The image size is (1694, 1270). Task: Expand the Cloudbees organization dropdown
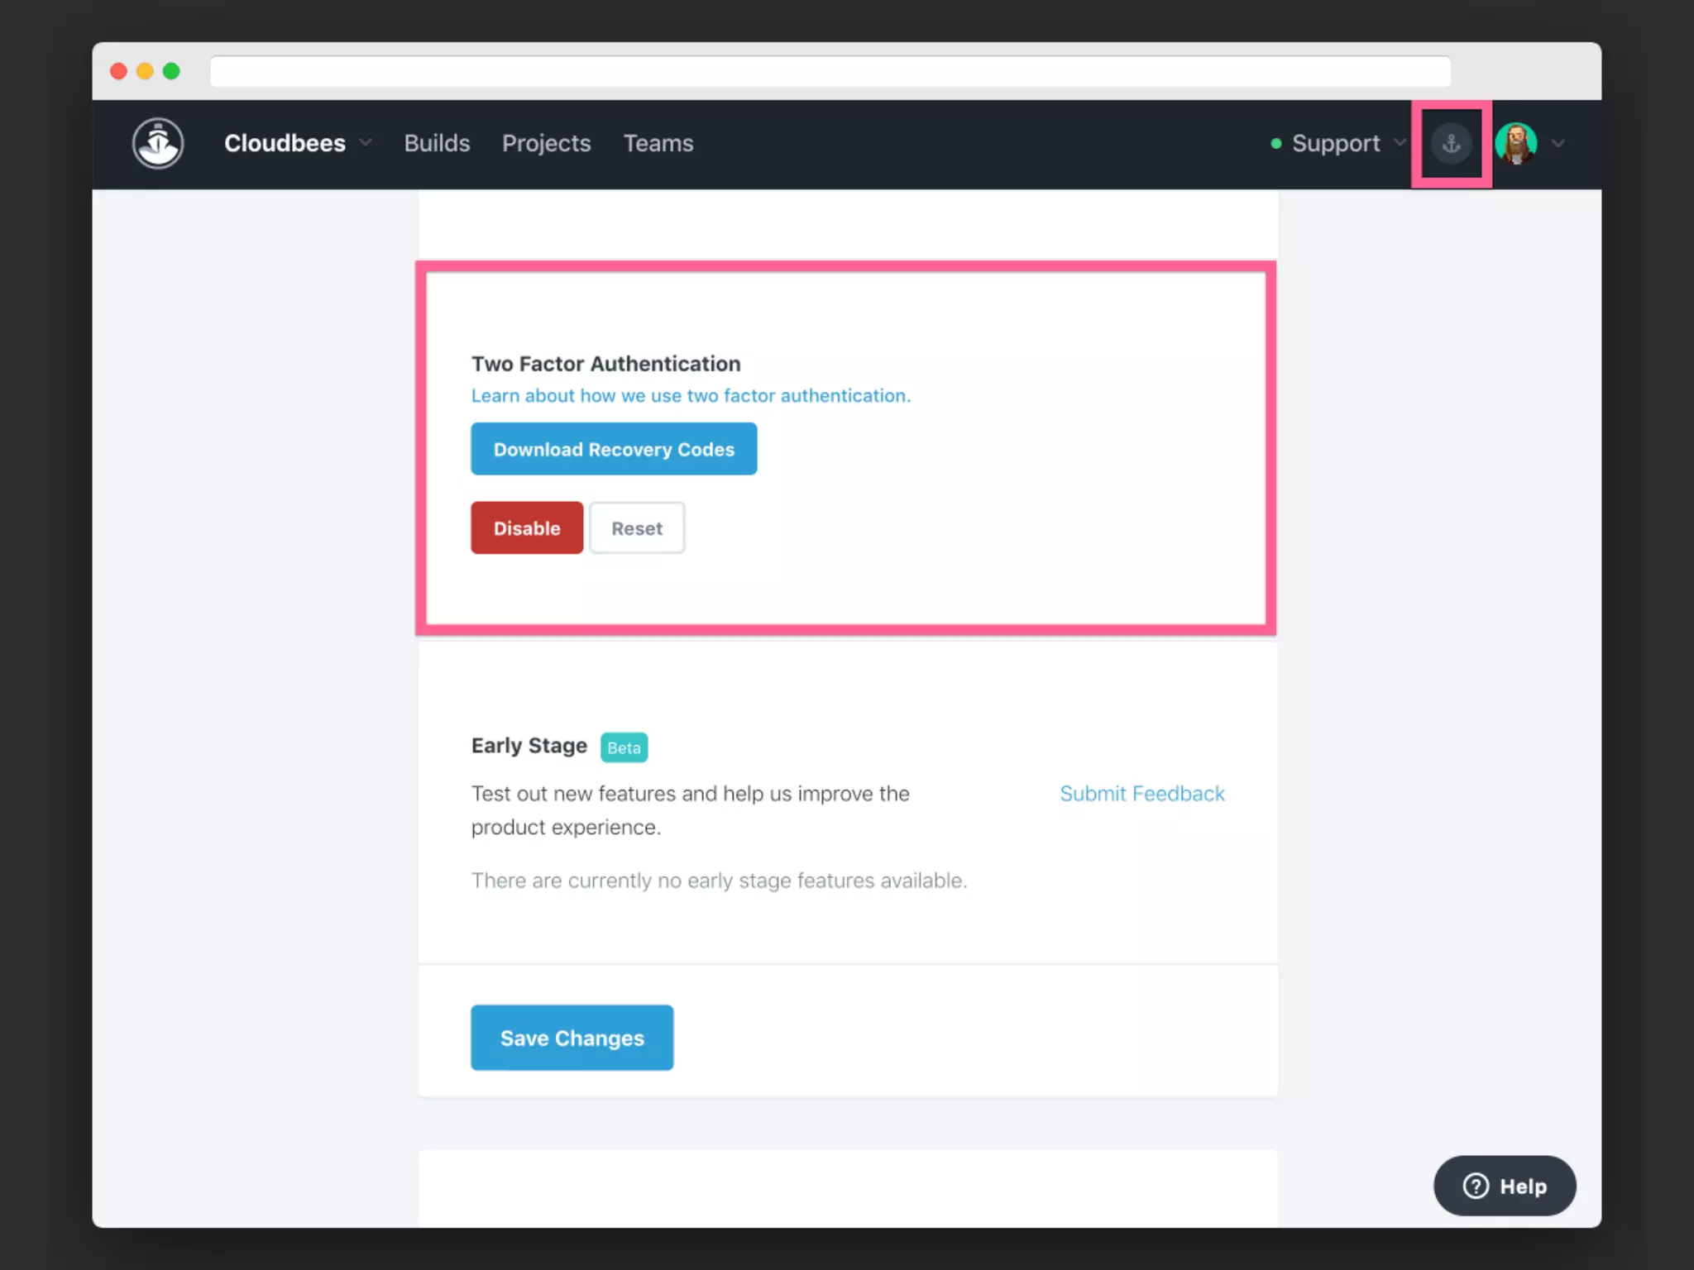click(298, 143)
